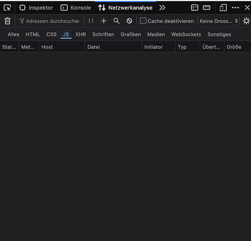251x241 pixels.
Task: Open request blocking icon
Action: 129,21
